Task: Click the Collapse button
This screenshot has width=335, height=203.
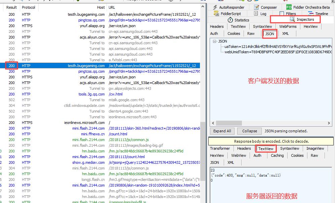Action: [x=250, y=131]
